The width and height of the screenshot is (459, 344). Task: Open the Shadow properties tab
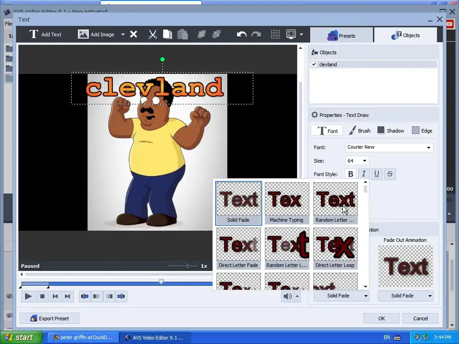(x=391, y=131)
